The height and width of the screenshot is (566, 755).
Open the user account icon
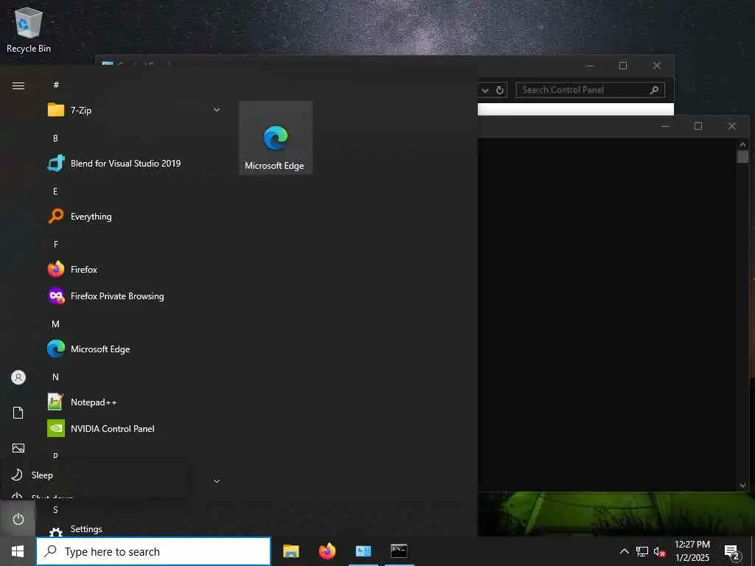click(x=18, y=377)
